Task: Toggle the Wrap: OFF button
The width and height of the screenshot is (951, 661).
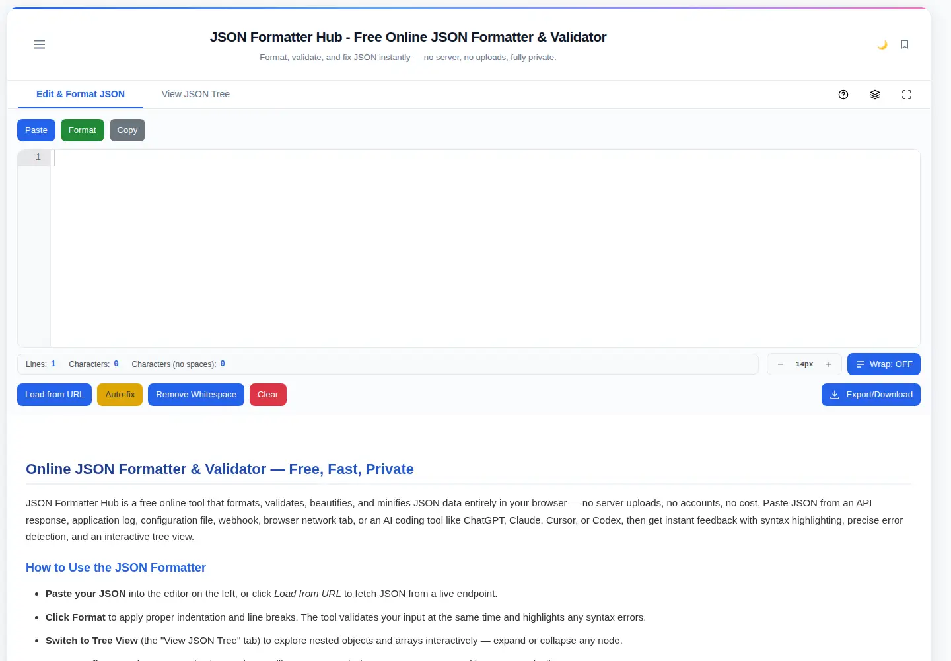Action: 884,364
